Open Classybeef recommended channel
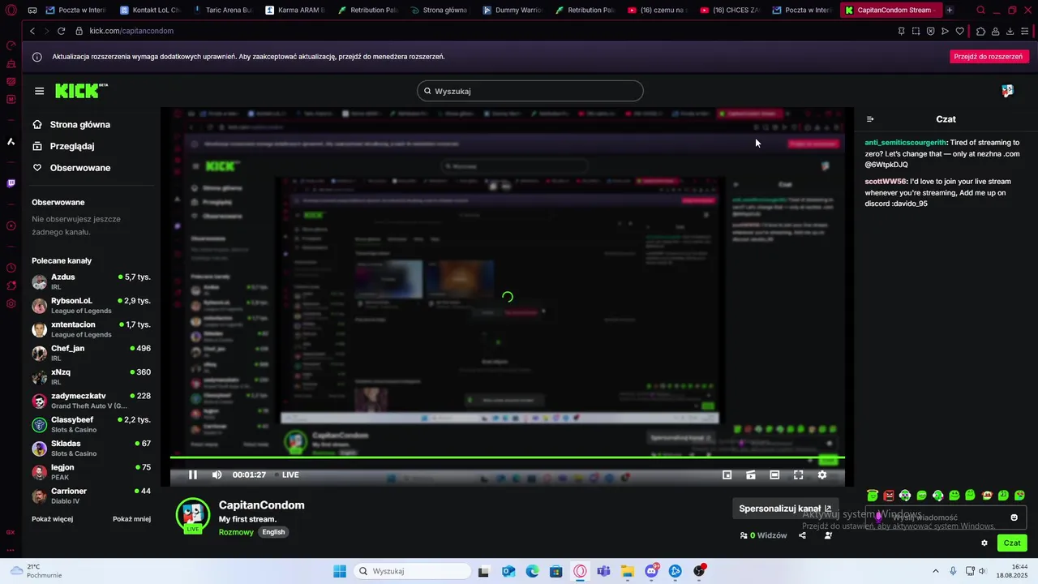 [91, 424]
